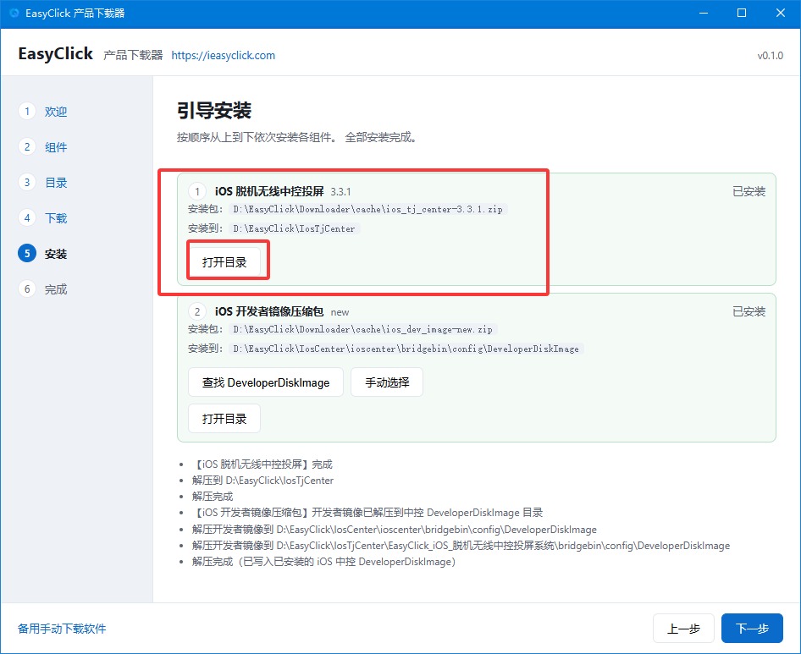Click 已安装 status of iOS 脱机无线中控投屏
Viewport: 801px width, 654px height.
point(749,191)
